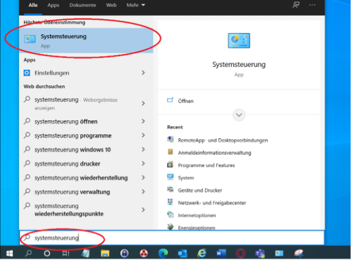Open Word from the taskbar
Image resolution: width=351 pixels, height=260 pixels.
(x=222, y=254)
